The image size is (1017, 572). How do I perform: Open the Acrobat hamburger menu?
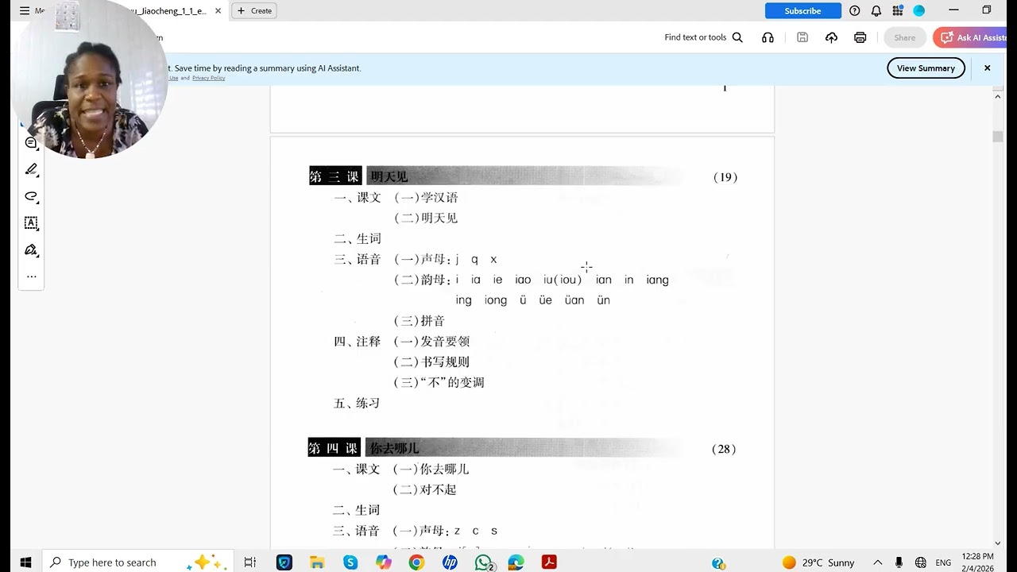click(25, 11)
